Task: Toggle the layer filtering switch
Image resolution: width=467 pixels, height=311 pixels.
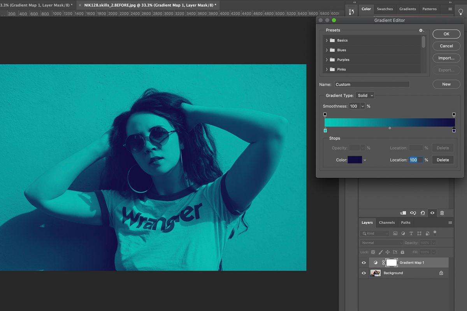Action: 435,233
